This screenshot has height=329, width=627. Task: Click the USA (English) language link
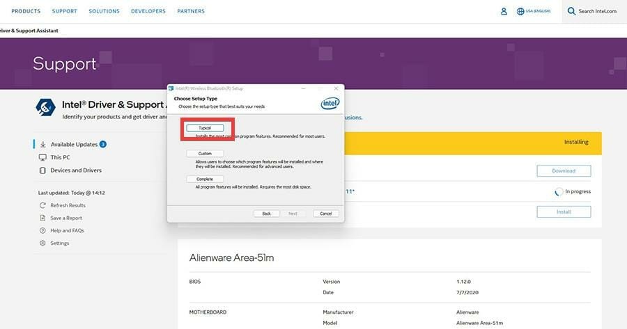pos(538,11)
